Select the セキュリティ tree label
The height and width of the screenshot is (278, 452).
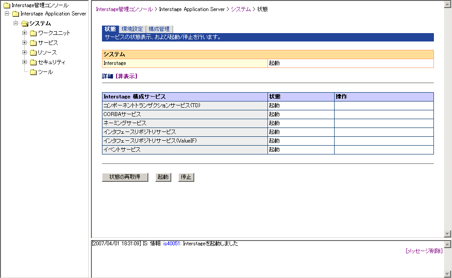pos(52,62)
